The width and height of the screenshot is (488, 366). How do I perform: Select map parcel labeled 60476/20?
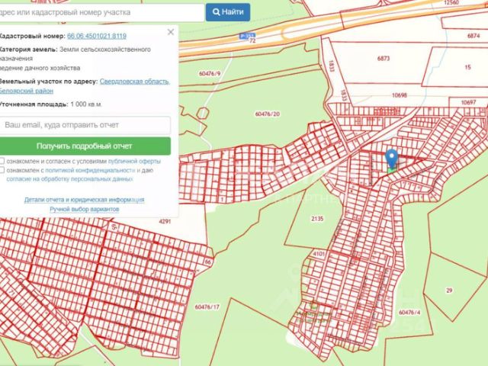[x=268, y=114]
